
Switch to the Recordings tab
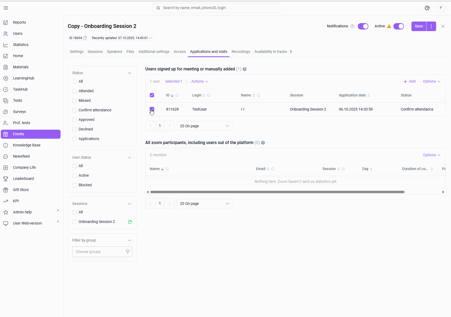[241, 52]
